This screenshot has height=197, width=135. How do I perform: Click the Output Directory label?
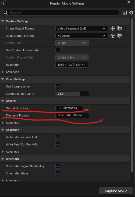tap(17, 108)
